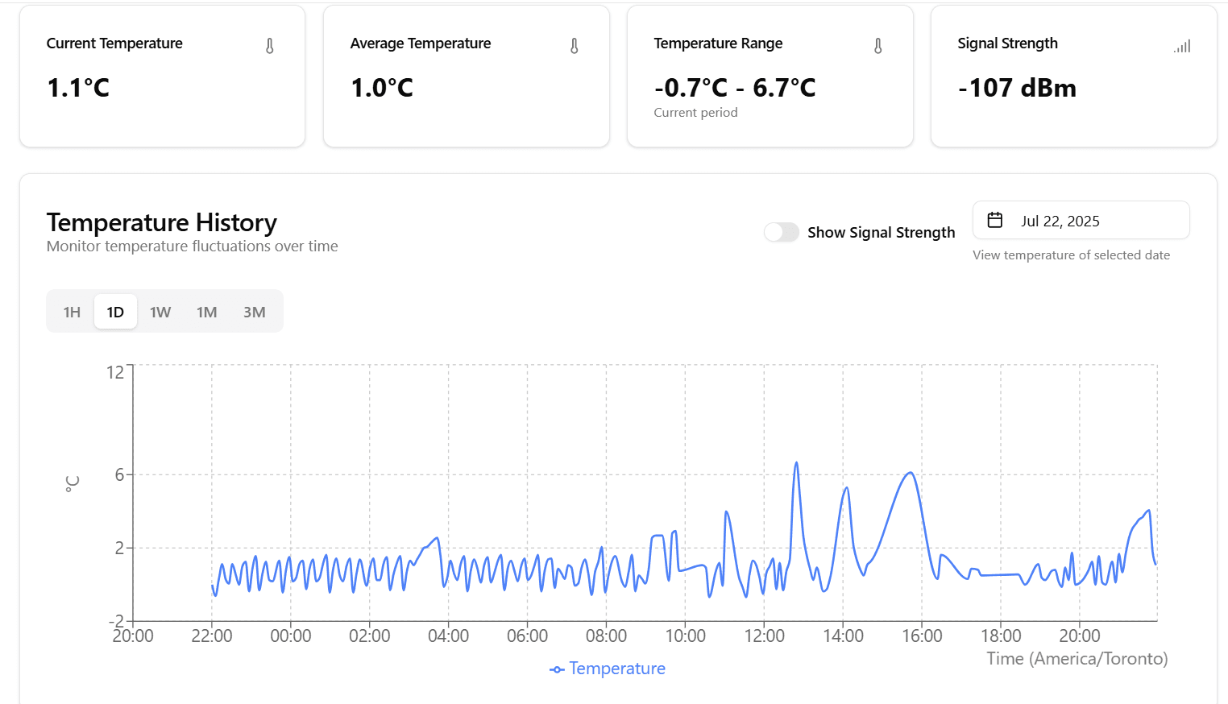Select the 1W view tab
The height and width of the screenshot is (704, 1228).
160,311
